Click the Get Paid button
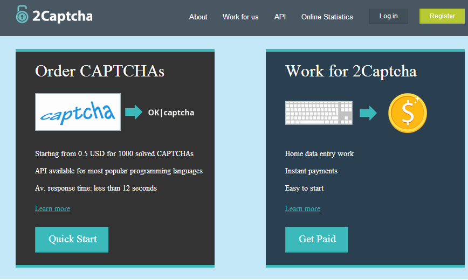 coord(316,239)
